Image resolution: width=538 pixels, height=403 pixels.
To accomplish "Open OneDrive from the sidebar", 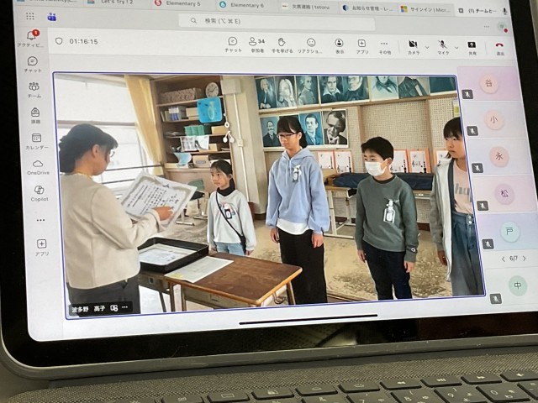I will pyautogui.click(x=38, y=166).
